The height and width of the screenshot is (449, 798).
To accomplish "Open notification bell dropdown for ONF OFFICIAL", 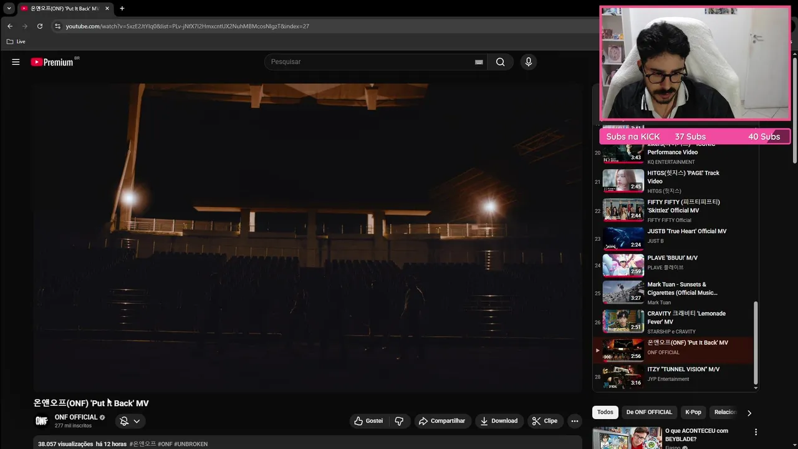I will click(x=130, y=421).
